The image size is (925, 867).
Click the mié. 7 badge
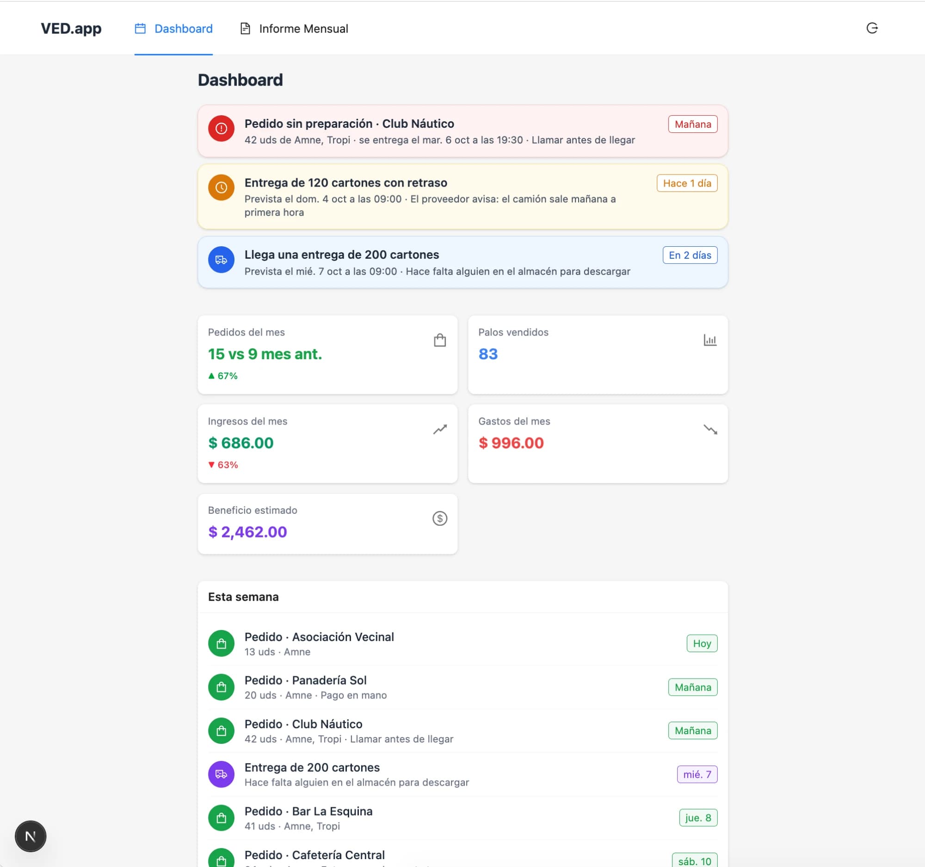(697, 774)
